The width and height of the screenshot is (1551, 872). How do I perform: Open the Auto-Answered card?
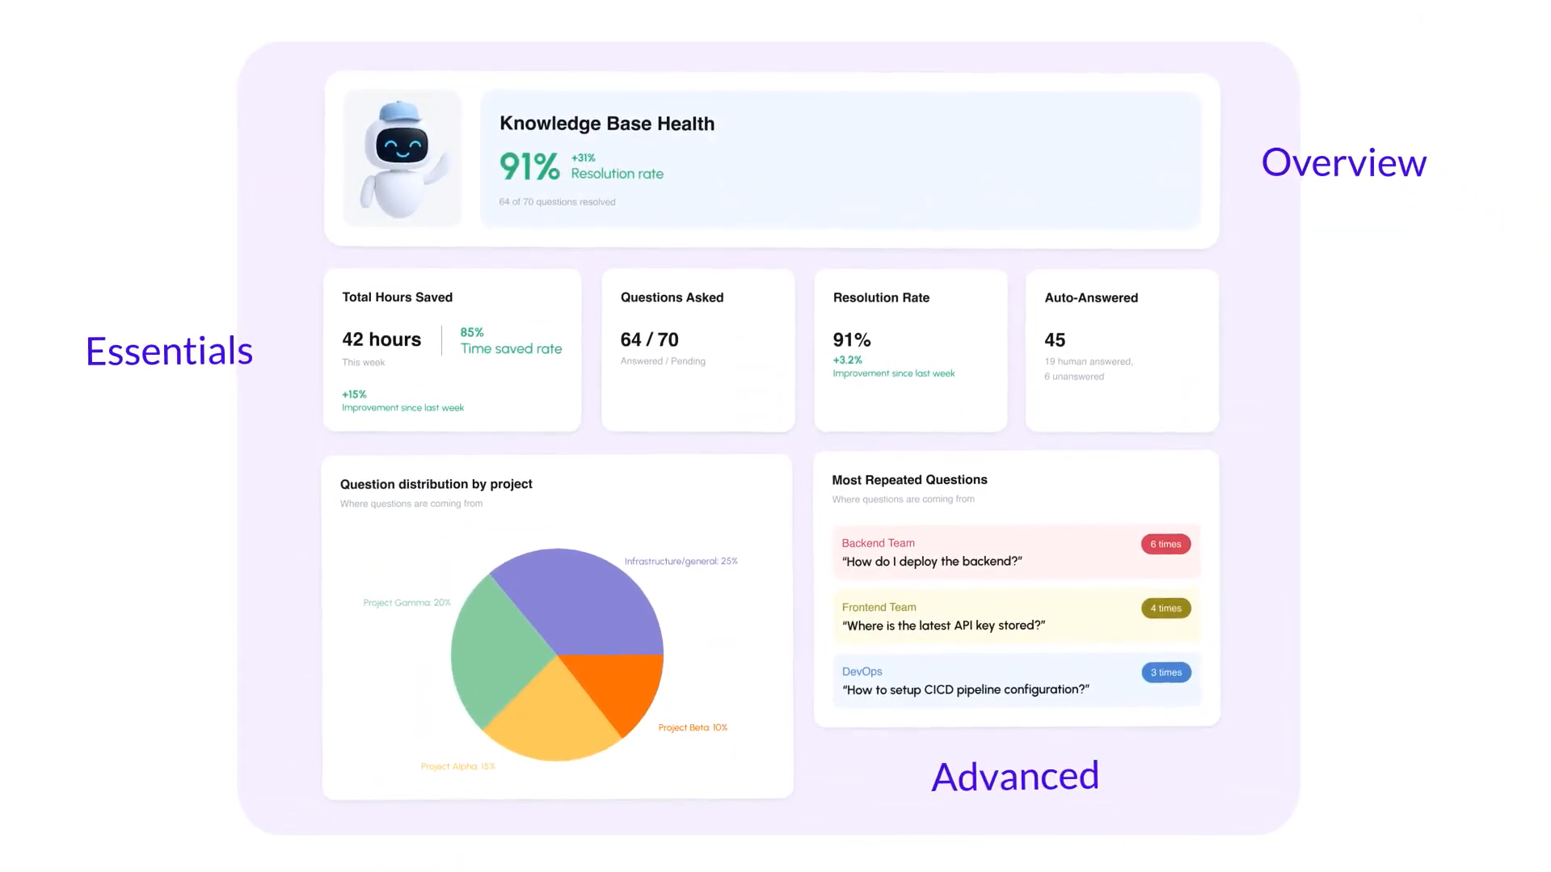(x=1121, y=350)
